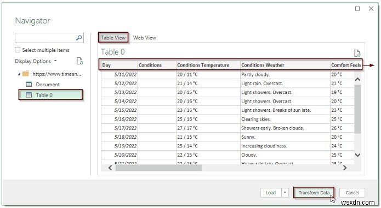Image resolution: width=381 pixels, height=208 pixels.
Task: Switch to Table View tab
Action: coord(113,38)
